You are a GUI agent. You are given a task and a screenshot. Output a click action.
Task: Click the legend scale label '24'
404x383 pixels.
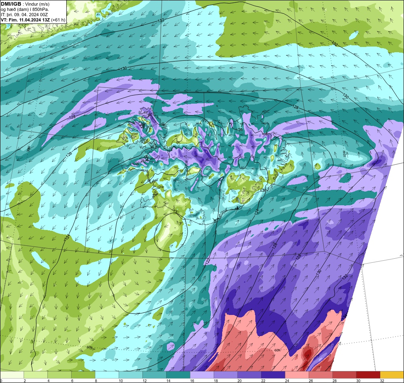[287, 381]
